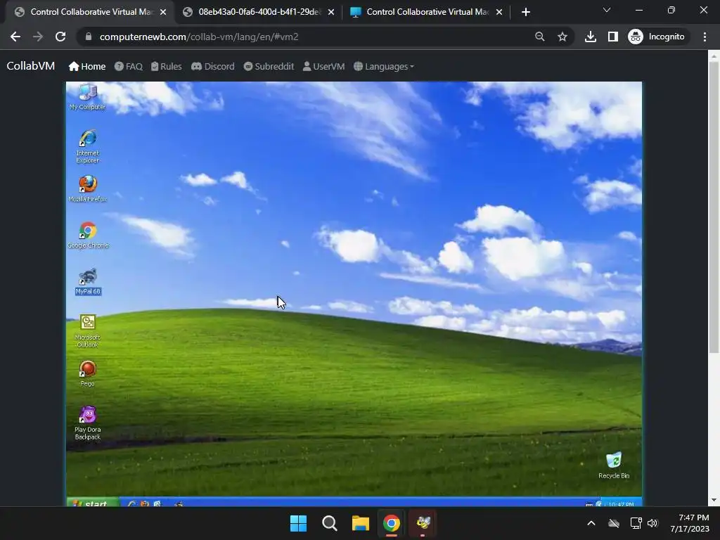Go forward in browser history

[38, 37]
